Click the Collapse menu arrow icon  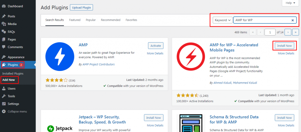(x=4, y=111)
